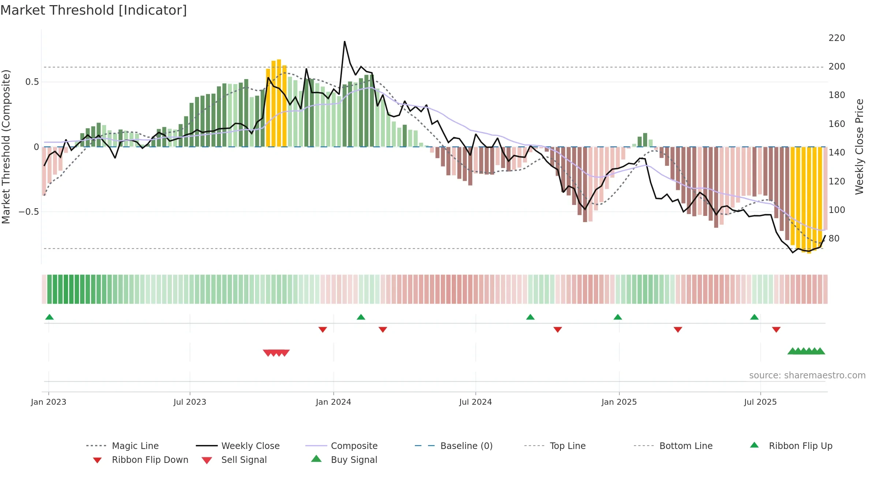
Task: Click the Market Threshold (Composite) axis title
Action: point(6,147)
